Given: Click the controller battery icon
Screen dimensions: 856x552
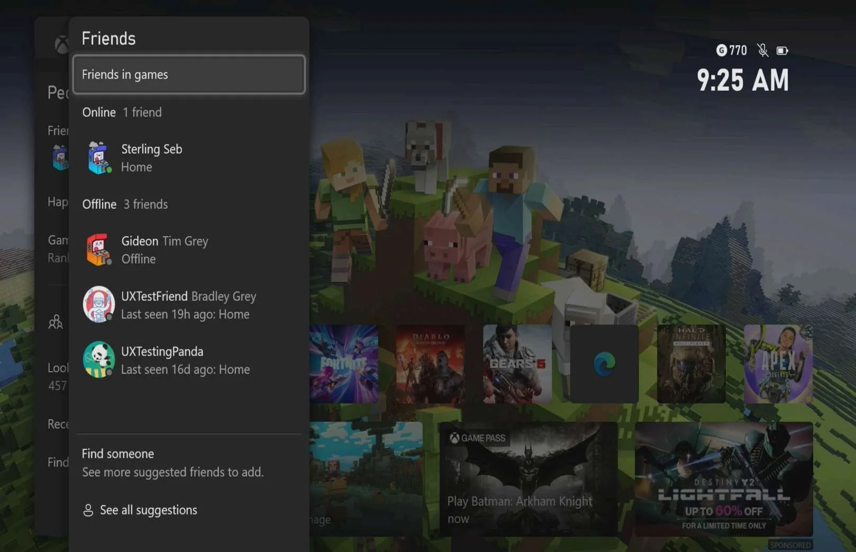Looking at the screenshot, I should 782,51.
